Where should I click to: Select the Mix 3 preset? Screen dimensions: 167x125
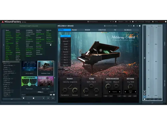coord(66,60)
